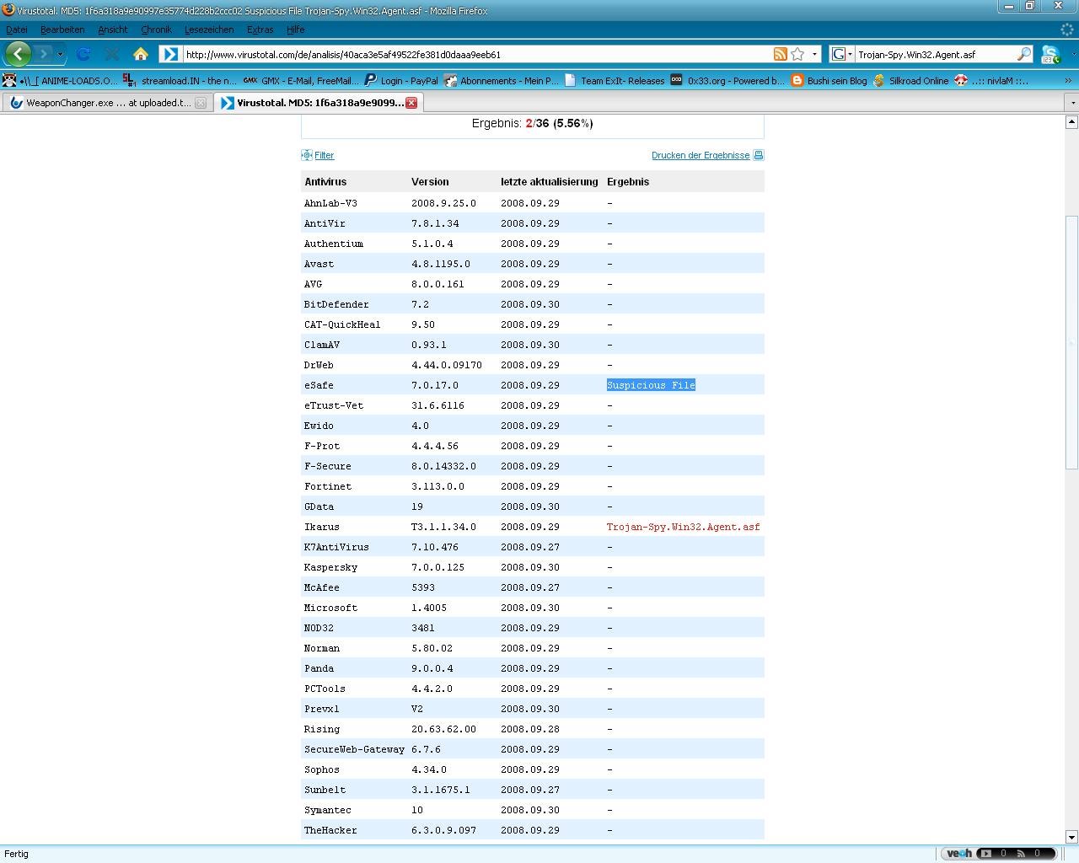Open the Extras menu
1079x863 pixels.
260,29
